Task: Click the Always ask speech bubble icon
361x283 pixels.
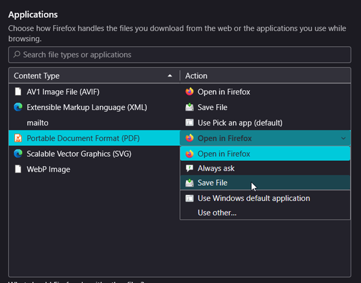Action: tap(190, 168)
